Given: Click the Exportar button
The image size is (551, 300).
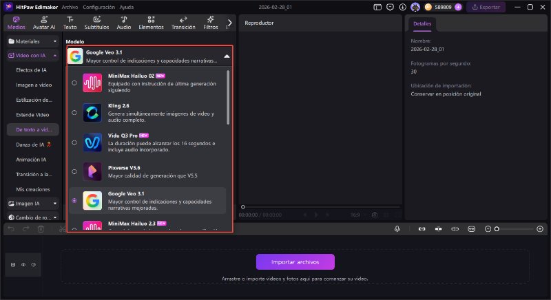Looking at the screenshot, I should [486, 7].
